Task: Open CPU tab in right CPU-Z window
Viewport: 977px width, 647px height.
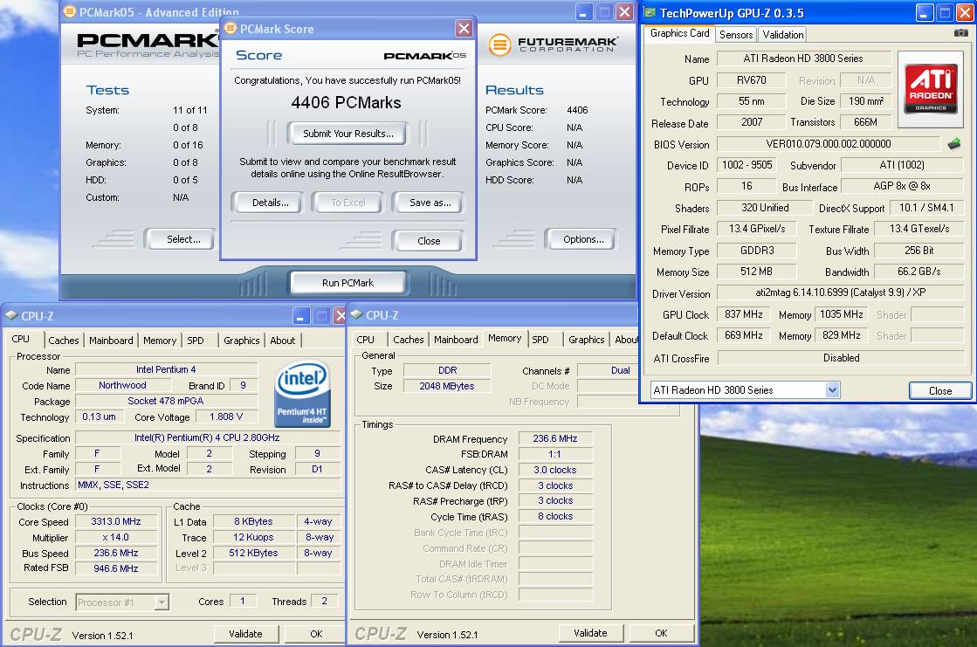Action: (366, 340)
